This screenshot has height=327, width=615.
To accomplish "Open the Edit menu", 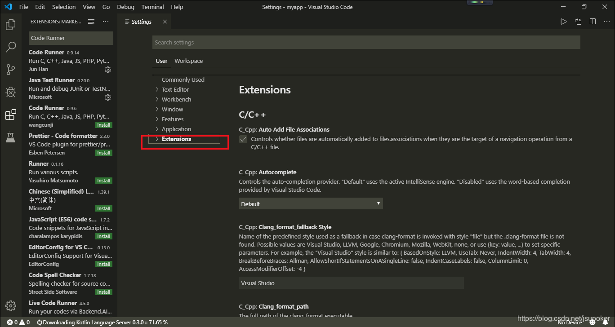I will 40,7.
